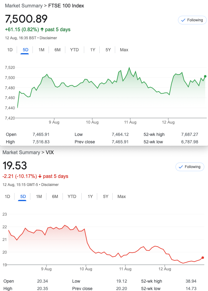The height and width of the screenshot is (291, 208).
Task: Select the 6M tab in VIX chart
Action: pos(55,196)
